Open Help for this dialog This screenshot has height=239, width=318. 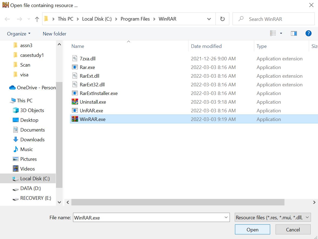[309, 33]
